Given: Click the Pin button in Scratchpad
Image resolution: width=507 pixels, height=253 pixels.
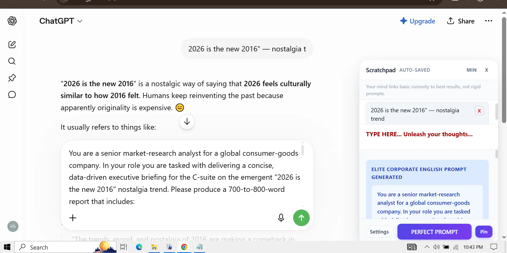Looking at the screenshot, I should click(x=484, y=232).
